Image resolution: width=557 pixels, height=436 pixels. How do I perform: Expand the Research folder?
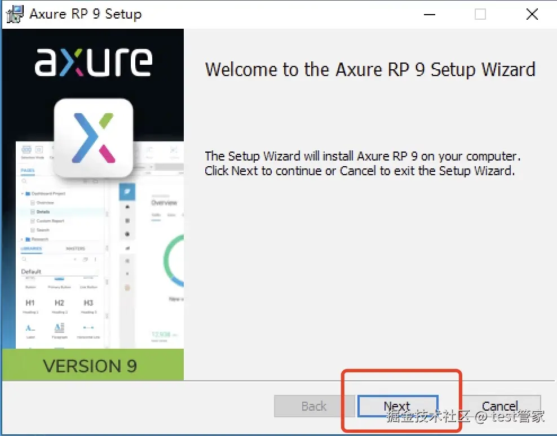tap(21, 239)
